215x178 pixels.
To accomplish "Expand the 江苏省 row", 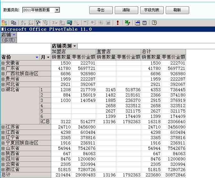I will pos(3,127).
